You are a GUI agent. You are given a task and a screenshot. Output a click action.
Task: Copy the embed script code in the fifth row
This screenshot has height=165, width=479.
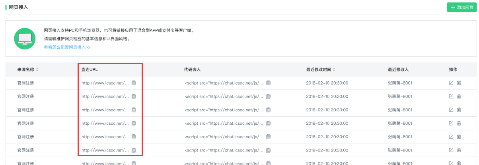(x=269, y=137)
